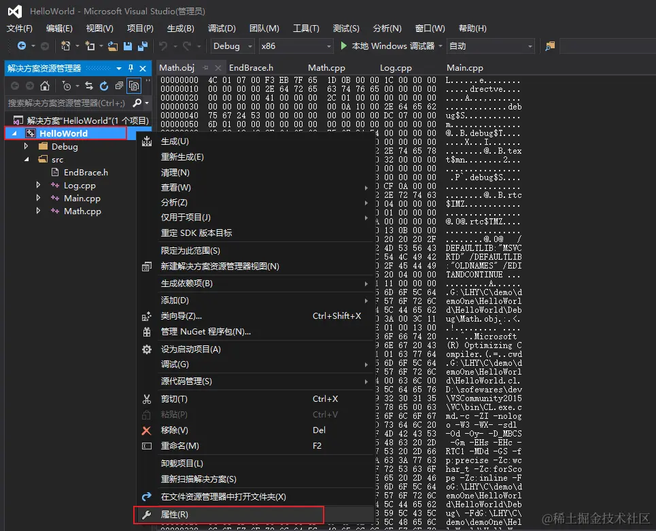Collapse the src folder node

coord(27,159)
